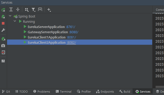Update running application icon
164x95 pixels.
tap(3, 39)
